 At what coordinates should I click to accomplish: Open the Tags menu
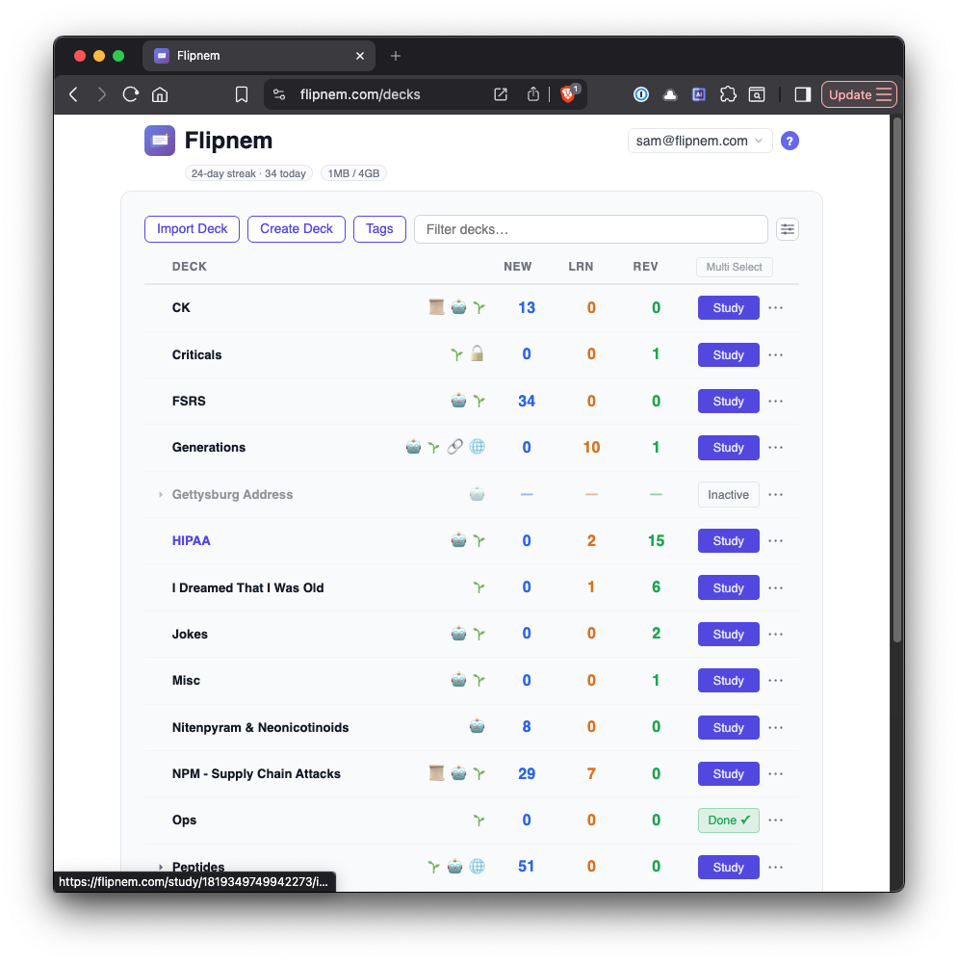(x=379, y=229)
